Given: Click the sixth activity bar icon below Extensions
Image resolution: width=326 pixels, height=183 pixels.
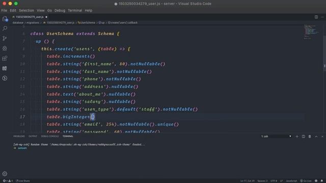Looking at the screenshot, I should [5, 68].
